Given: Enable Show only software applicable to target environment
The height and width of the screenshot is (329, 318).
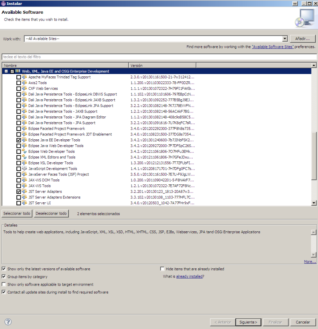Looking at the screenshot, I should tap(4, 284).
